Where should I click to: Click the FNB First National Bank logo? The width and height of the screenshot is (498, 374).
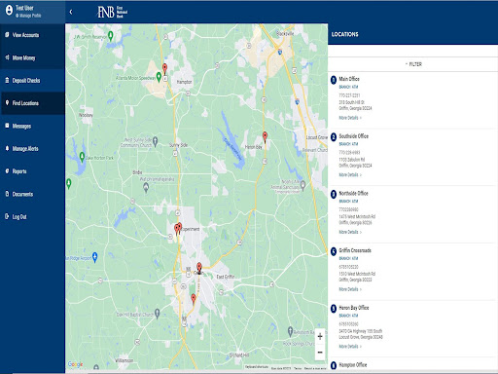click(112, 12)
